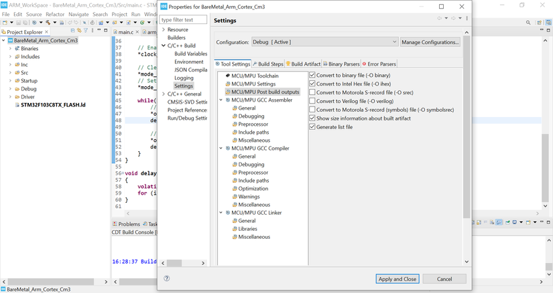Select Optimization under MCU/MPU GCC Compiler
The image size is (553, 293).
click(x=253, y=189)
